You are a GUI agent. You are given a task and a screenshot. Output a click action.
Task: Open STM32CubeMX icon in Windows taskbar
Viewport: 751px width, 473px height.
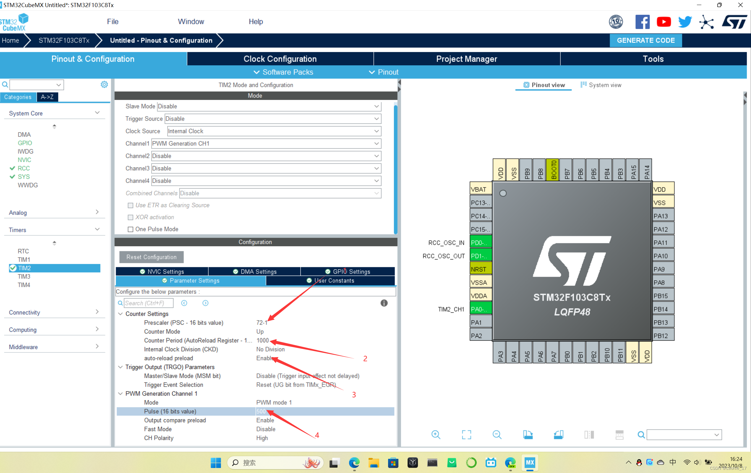click(530, 462)
